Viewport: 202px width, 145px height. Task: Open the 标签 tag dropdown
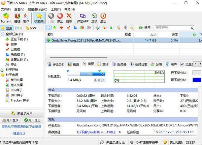(x=146, y=28)
